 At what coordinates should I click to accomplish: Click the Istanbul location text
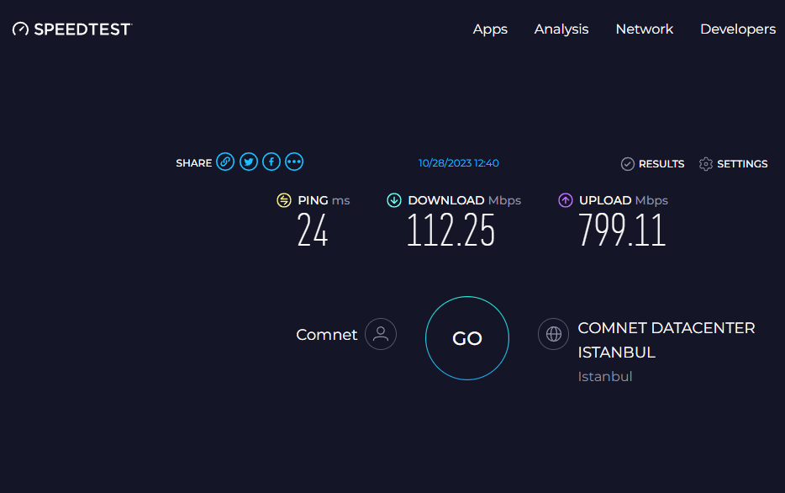605,376
